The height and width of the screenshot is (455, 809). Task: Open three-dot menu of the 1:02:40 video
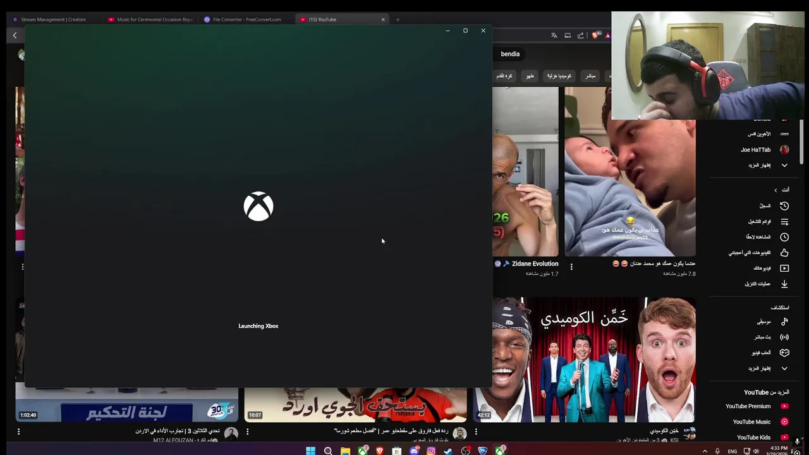click(18, 432)
